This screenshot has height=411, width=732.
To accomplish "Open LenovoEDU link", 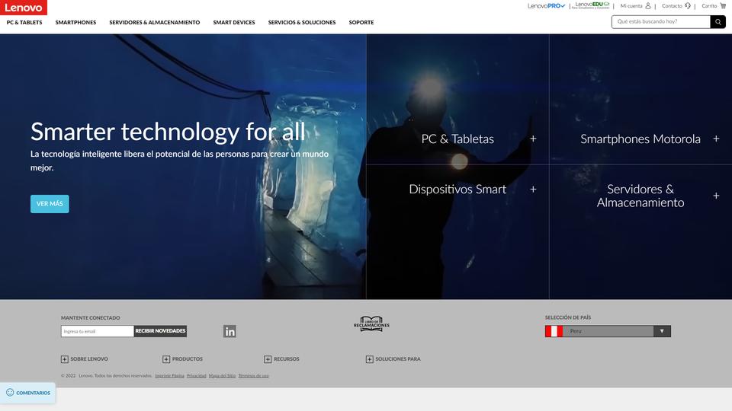I will (x=590, y=5).
